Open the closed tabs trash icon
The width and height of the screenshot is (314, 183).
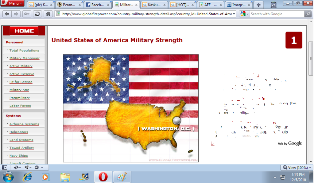click(273, 5)
